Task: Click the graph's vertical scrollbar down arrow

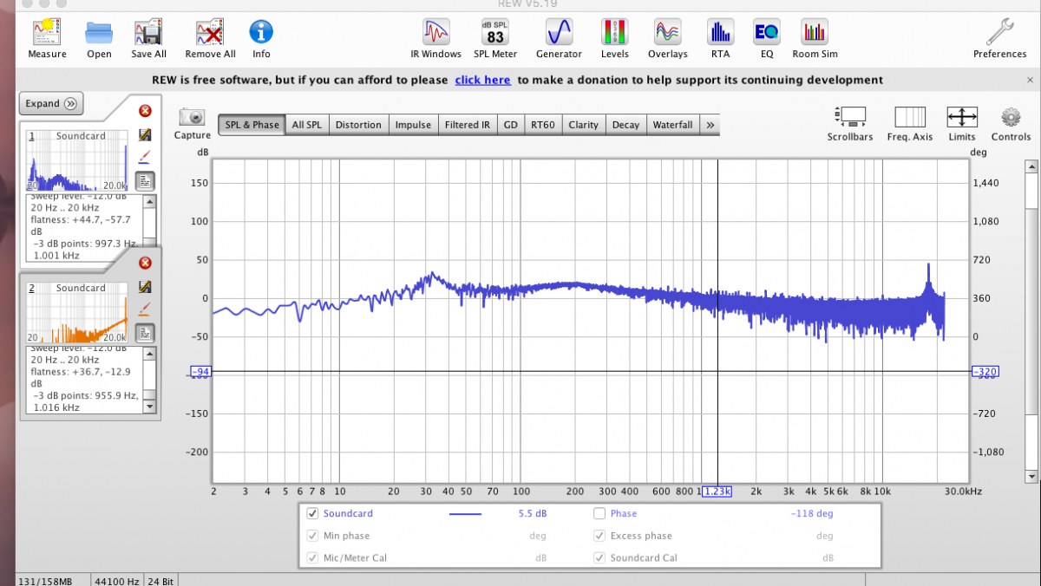Action: tap(1031, 477)
